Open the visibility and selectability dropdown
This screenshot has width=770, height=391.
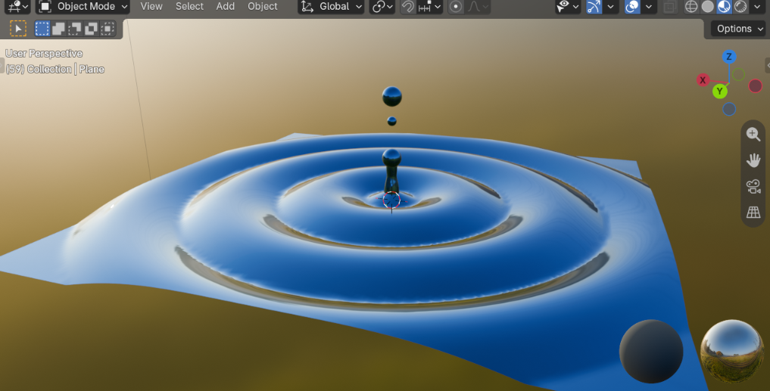[x=568, y=6]
